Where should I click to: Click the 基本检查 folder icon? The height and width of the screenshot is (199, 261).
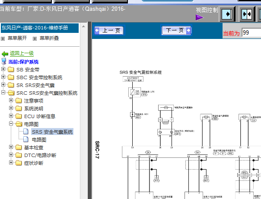pos(19,148)
